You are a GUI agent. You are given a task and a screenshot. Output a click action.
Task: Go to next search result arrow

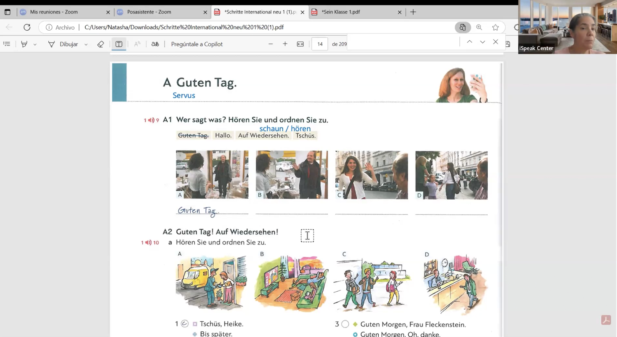482,42
